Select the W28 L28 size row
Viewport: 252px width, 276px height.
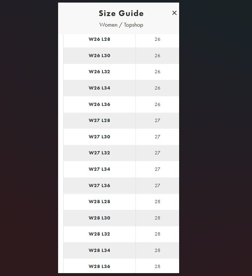tap(100, 202)
